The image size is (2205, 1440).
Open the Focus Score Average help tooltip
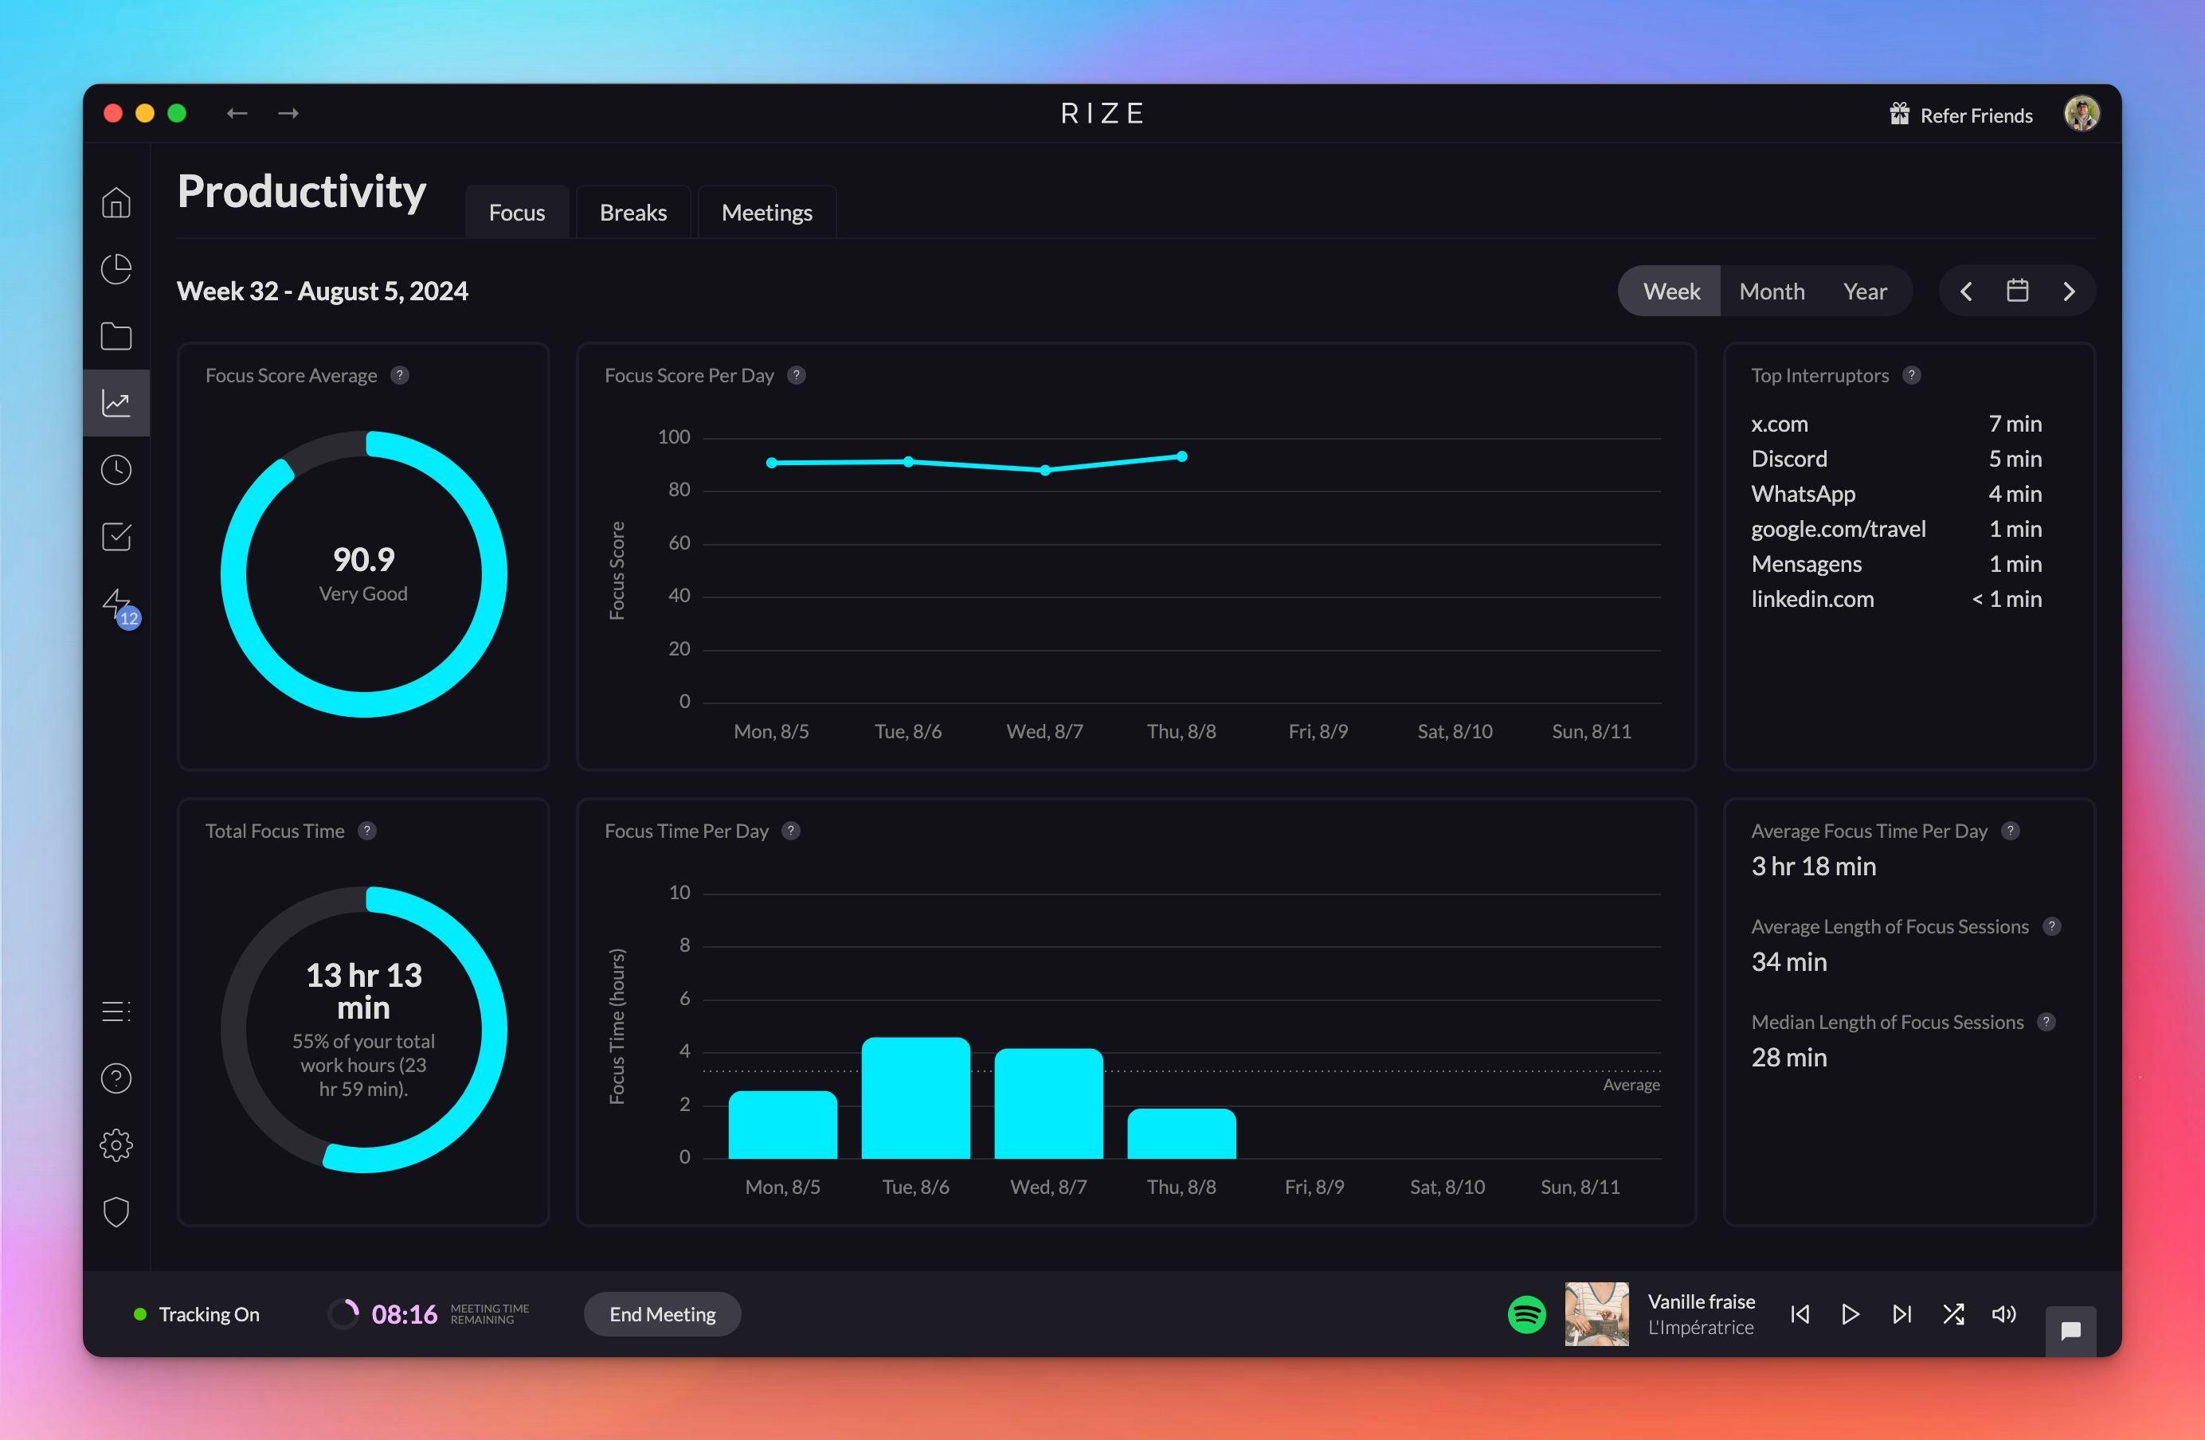click(400, 375)
